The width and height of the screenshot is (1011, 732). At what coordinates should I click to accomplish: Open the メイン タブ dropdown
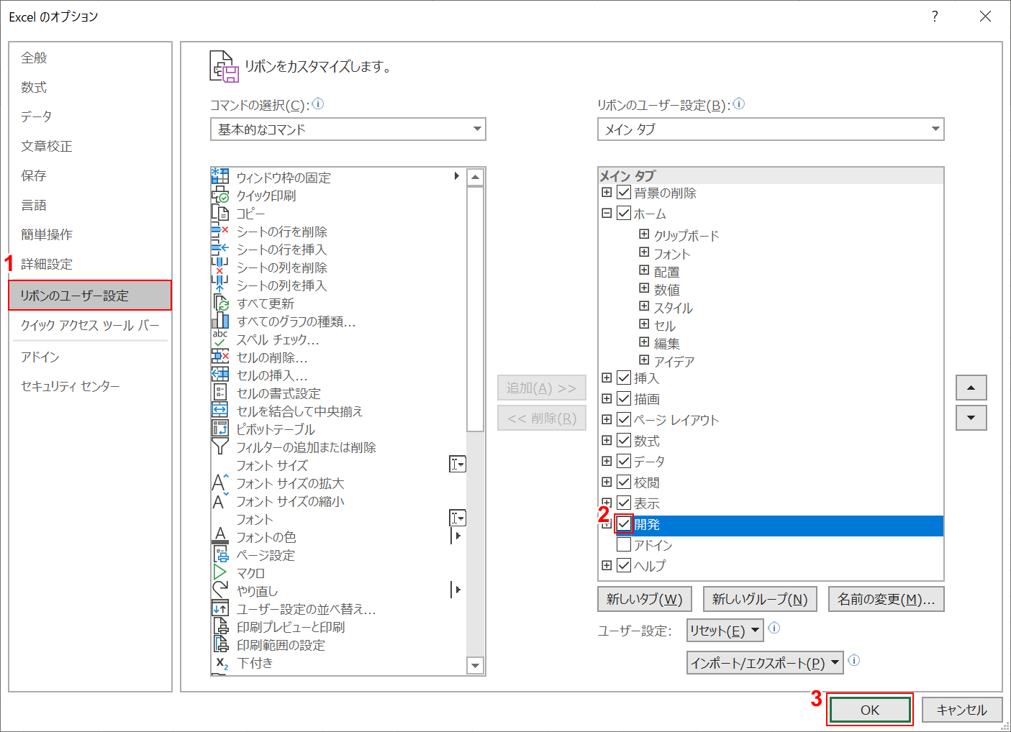(935, 129)
